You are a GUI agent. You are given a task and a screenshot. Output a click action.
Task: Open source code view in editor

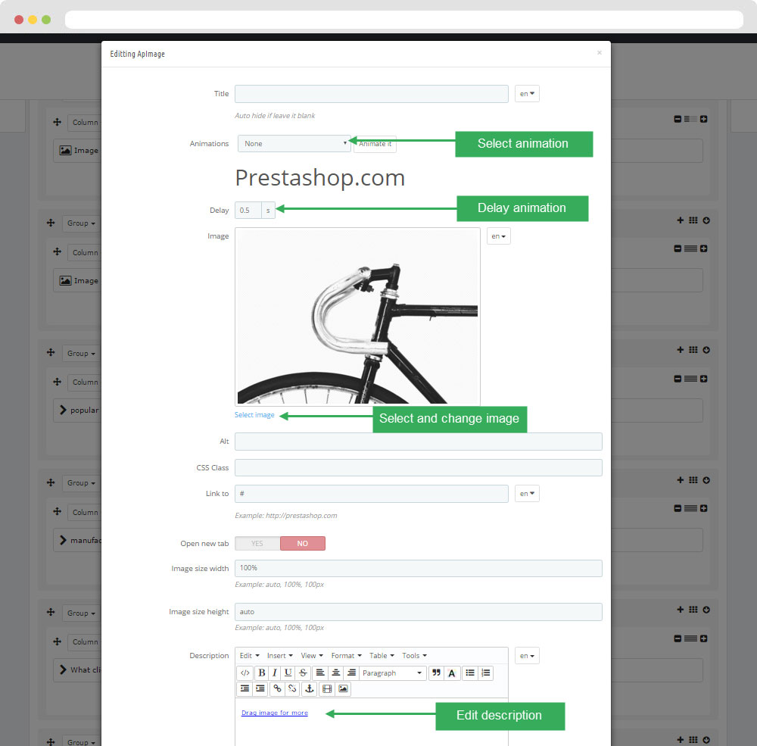(x=245, y=673)
